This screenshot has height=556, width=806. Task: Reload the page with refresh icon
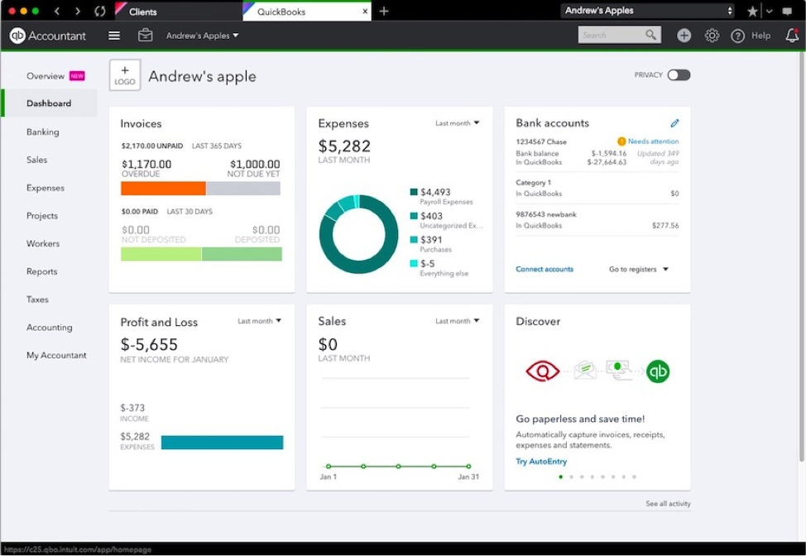tap(100, 11)
